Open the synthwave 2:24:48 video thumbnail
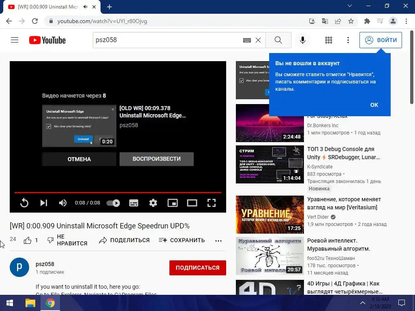Image resolution: width=415 pixels, height=311 pixels. coord(270,123)
